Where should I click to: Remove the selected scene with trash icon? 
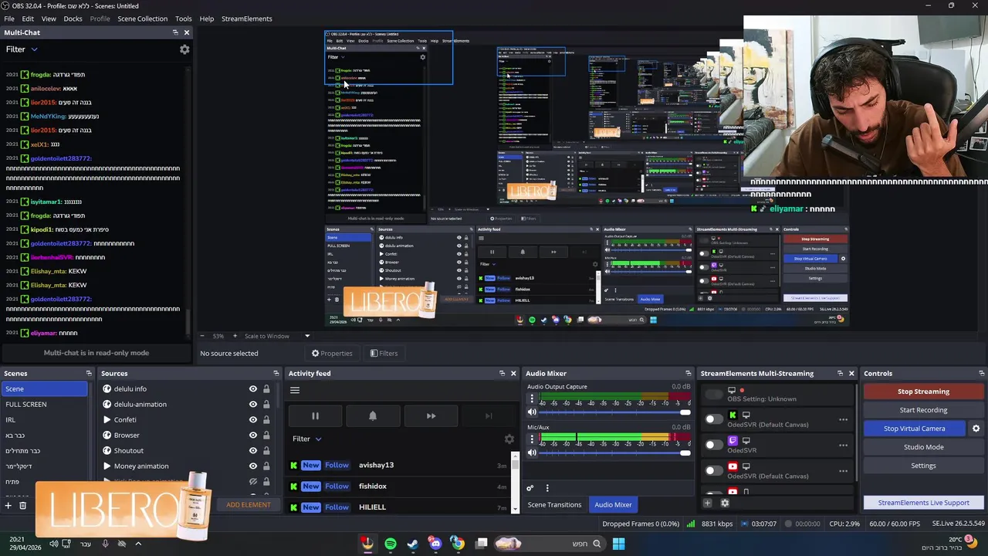click(23, 505)
